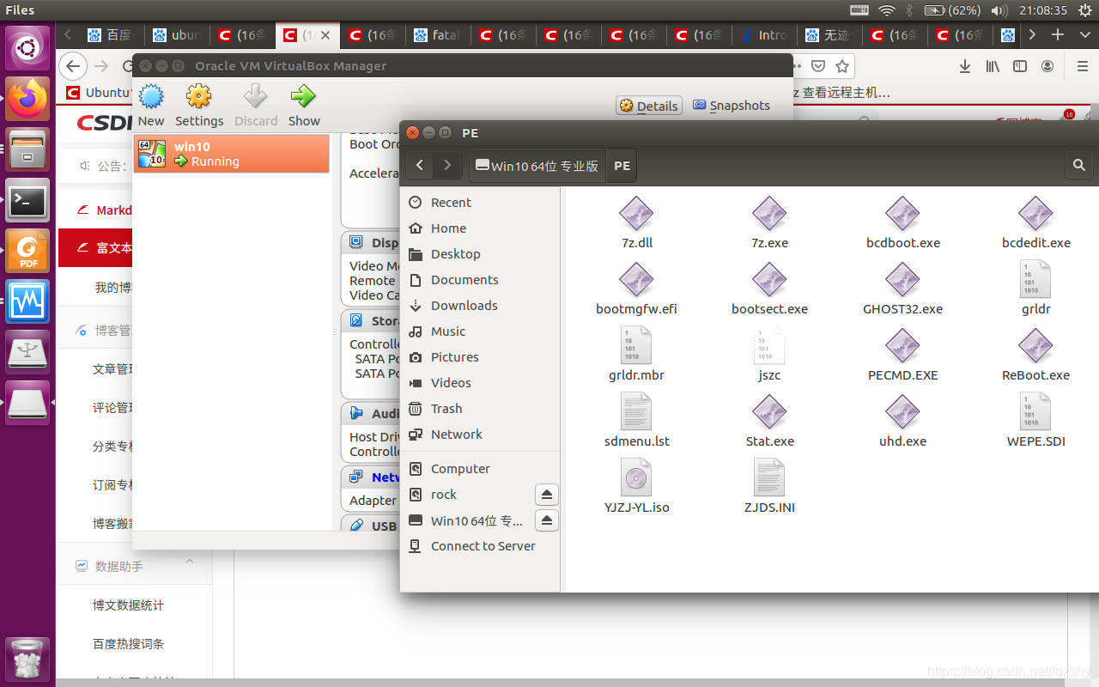Open Foxit PDF reader from the dock
Image resolution: width=1099 pixels, height=687 pixels.
pos(27,252)
